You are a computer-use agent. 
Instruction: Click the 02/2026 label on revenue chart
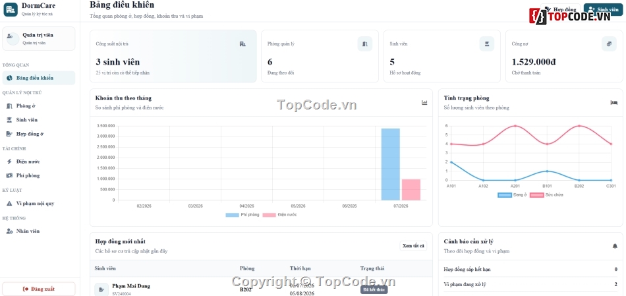144,206
